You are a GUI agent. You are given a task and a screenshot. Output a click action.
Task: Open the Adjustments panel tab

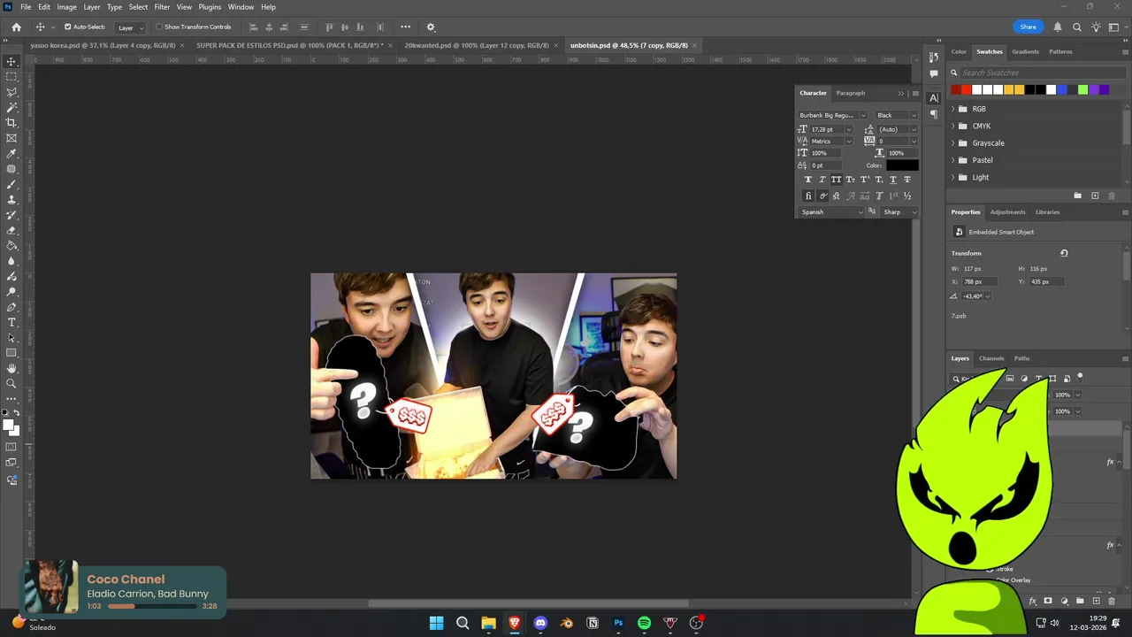tap(1007, 212)
